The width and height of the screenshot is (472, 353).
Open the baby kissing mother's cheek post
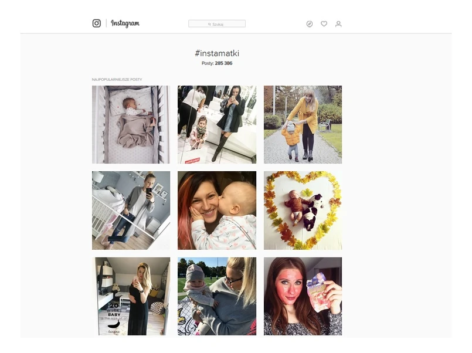[217, 211]
